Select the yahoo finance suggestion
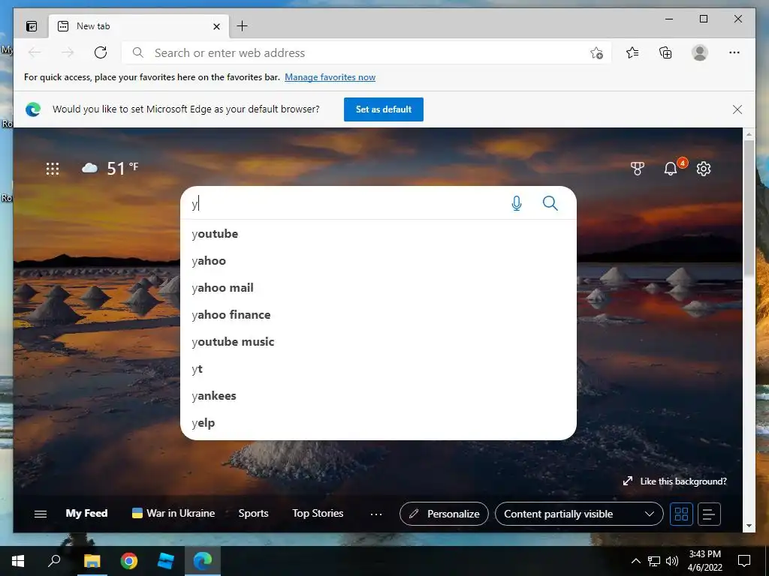769x576 pixels. 378,314
